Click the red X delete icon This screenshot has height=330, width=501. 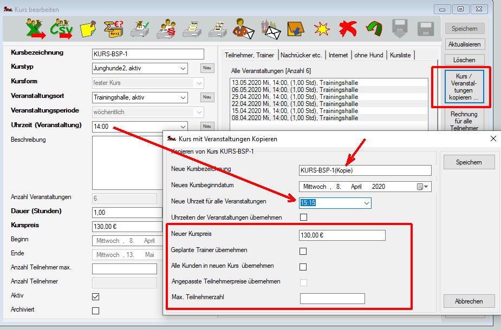coord(348,28)
